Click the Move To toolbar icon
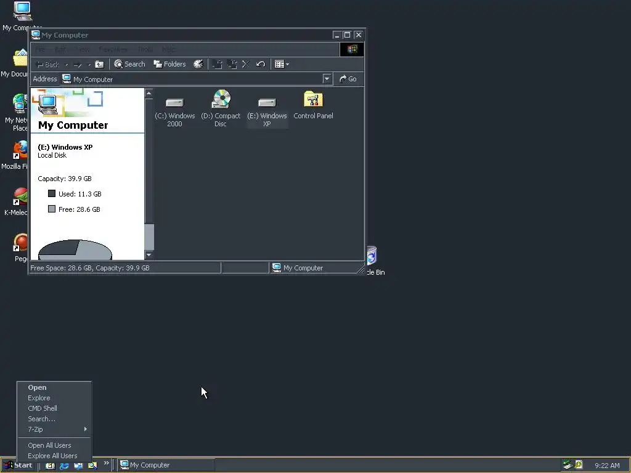 (218, 64)
